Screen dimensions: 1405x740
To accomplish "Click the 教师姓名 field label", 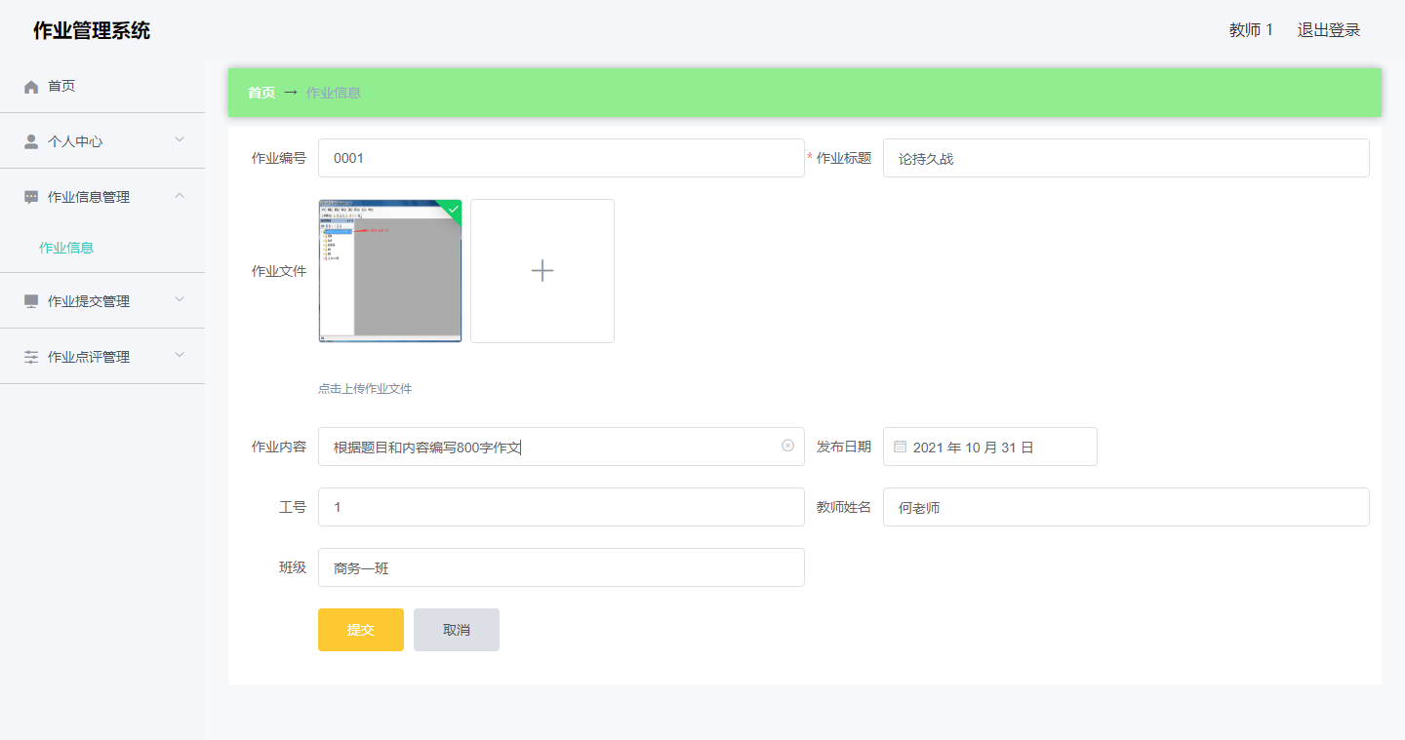I will click(844, 507).
